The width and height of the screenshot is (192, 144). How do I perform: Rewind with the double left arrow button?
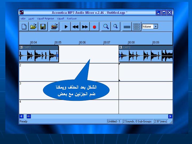coord(75,27)
